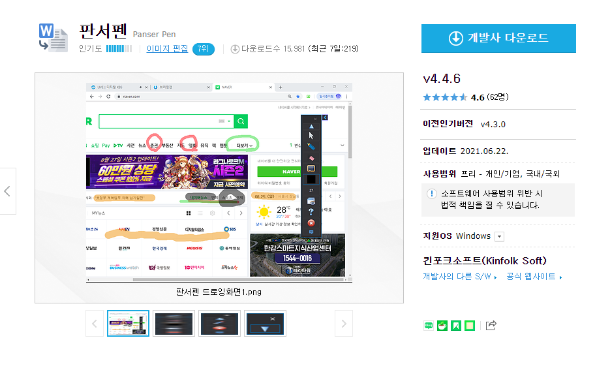Image resolution: width=595 pixels, height=370 pixels.
Task: Show previous thumbnails with the left arrow
Action: (95, 324)
